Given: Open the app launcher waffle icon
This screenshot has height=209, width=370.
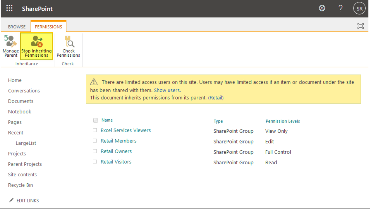Looking at the screenshot, I should (x=9, y=8).
